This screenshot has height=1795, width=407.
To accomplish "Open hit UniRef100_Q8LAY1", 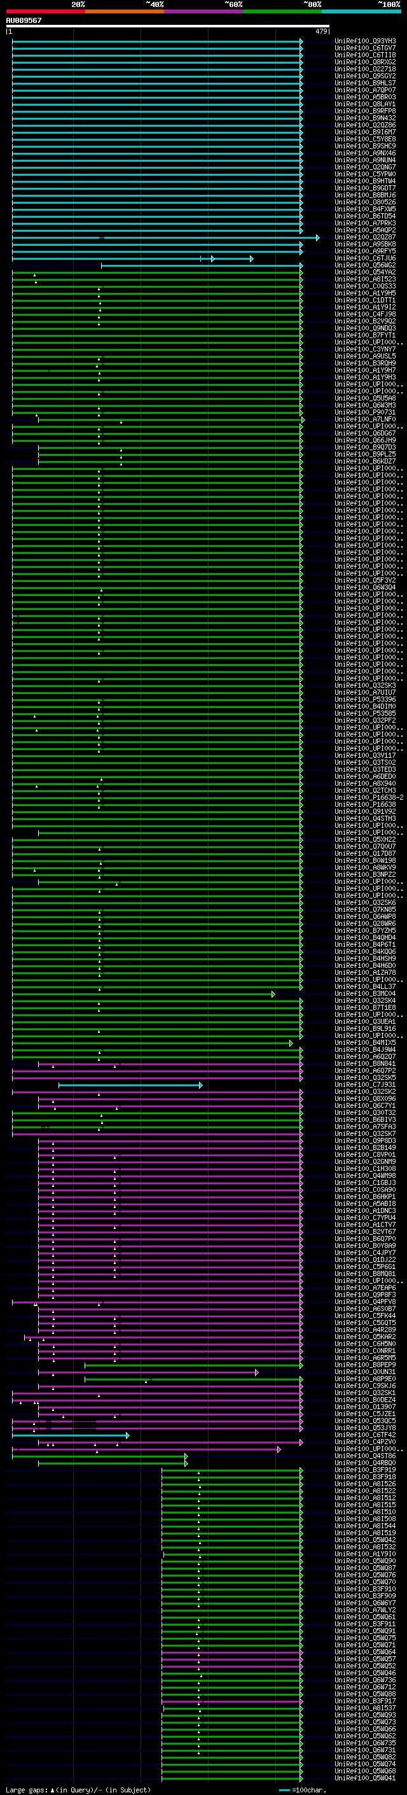I will (365, 104).
